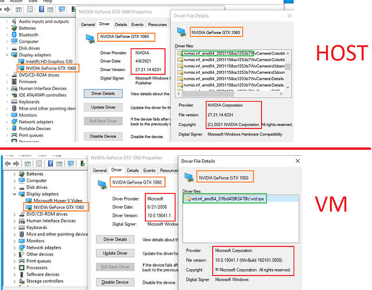The height and width of the screenshot is (290, 372).
Task: Expand the Bluetooth category
Action: click(7, 35)
